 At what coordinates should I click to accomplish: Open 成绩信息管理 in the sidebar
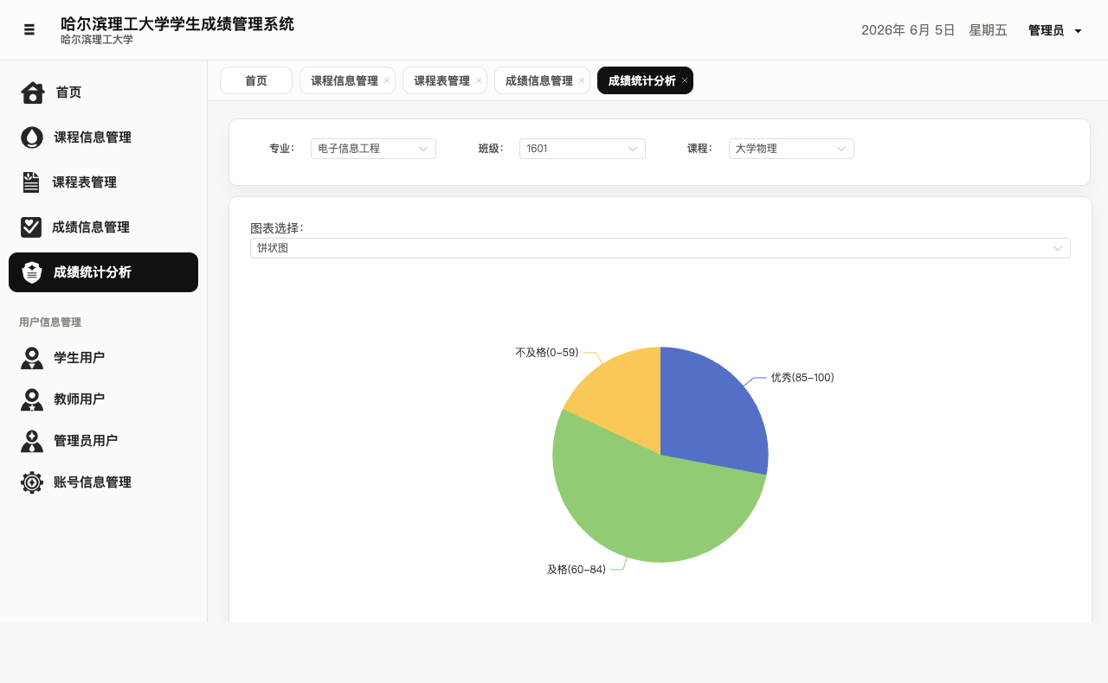(103, 227)
